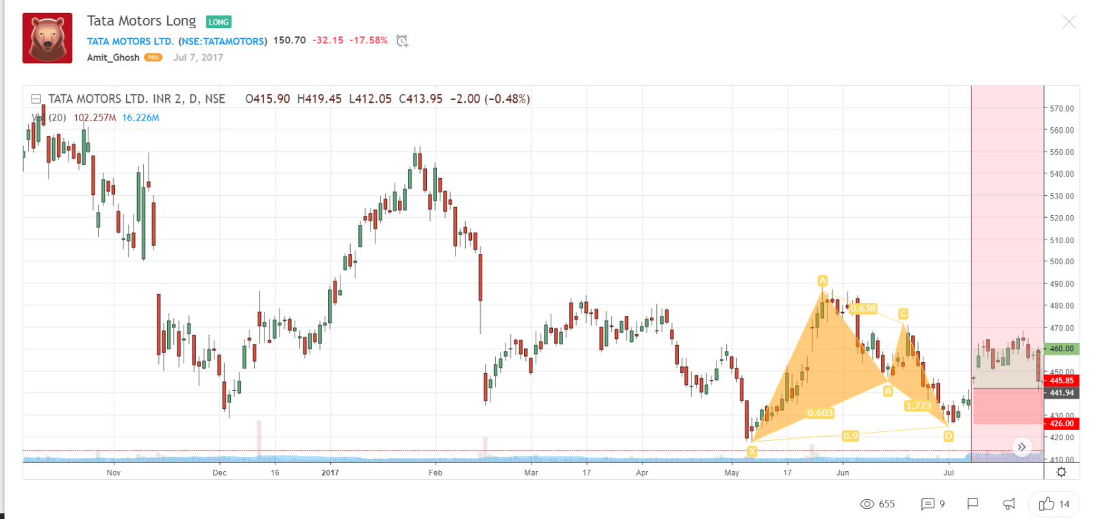Close the idea popup with X
Screen dimensions: 1096x519
click(x=1069, y=23)
